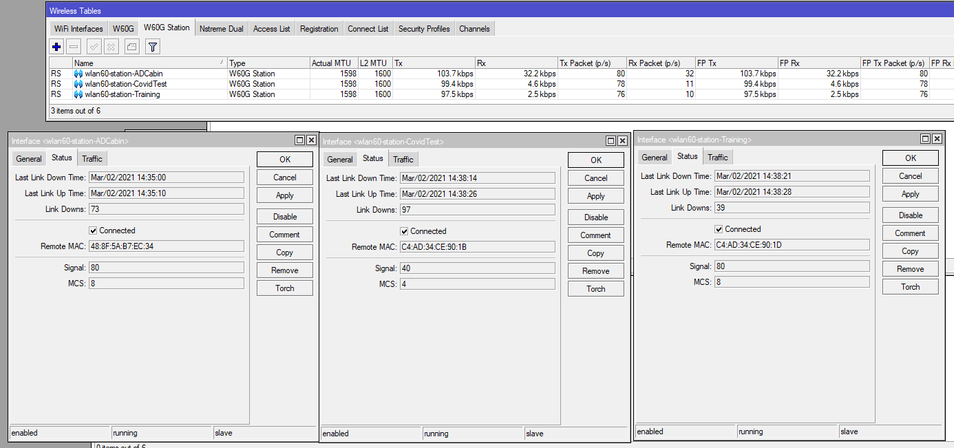Viewport: 954px width, 448px height.
Task: Click Apply in the CovidTest window
Action: pyautogui.click(x=595, y=196)
